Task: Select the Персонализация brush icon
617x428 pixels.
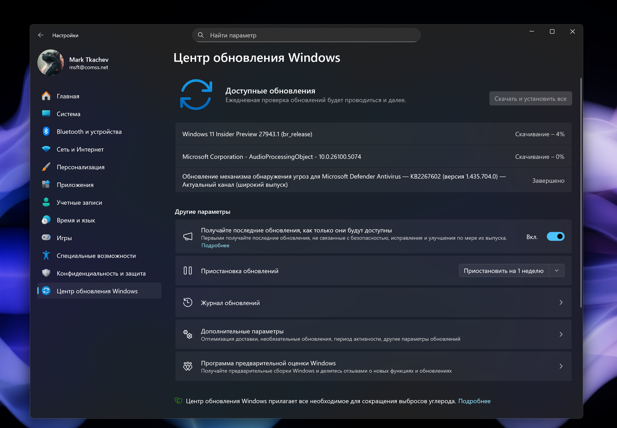Action: [46, 167]
